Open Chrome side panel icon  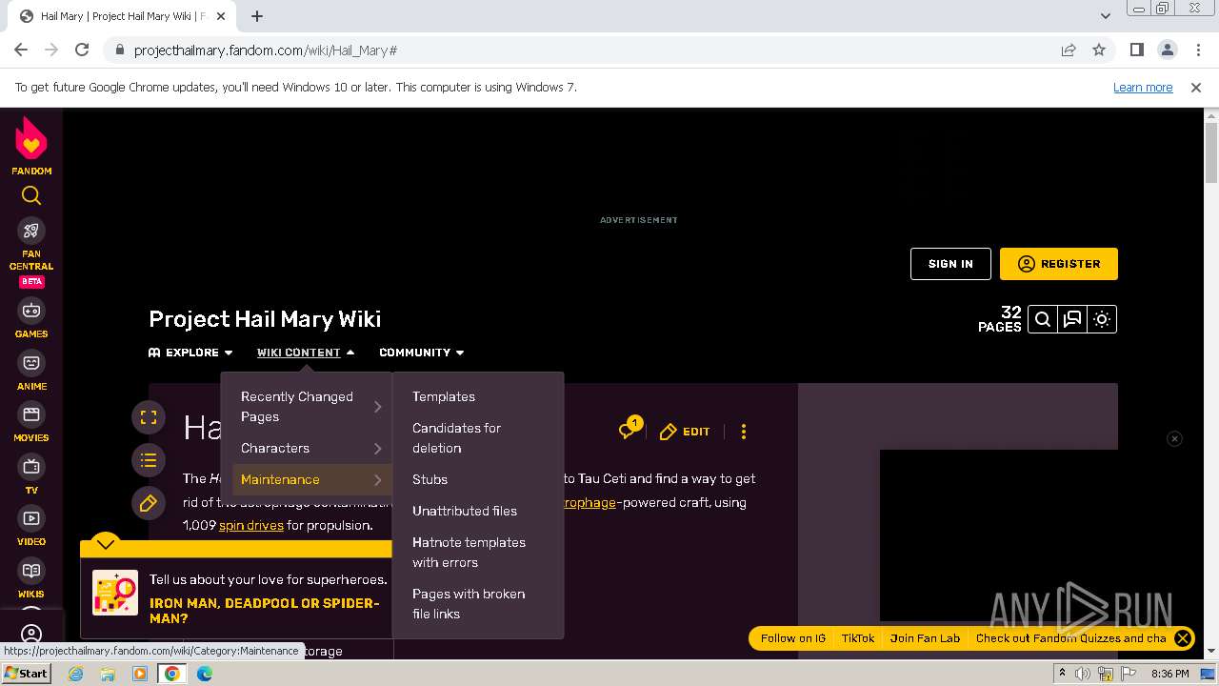click(x=1136, y=50)
